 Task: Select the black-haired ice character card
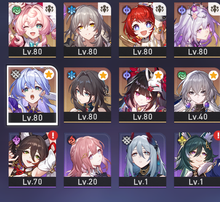(87, 95)
